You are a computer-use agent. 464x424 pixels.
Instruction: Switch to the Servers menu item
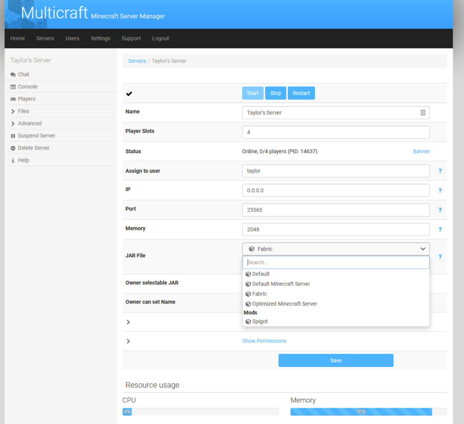click(x=45, y=39)
